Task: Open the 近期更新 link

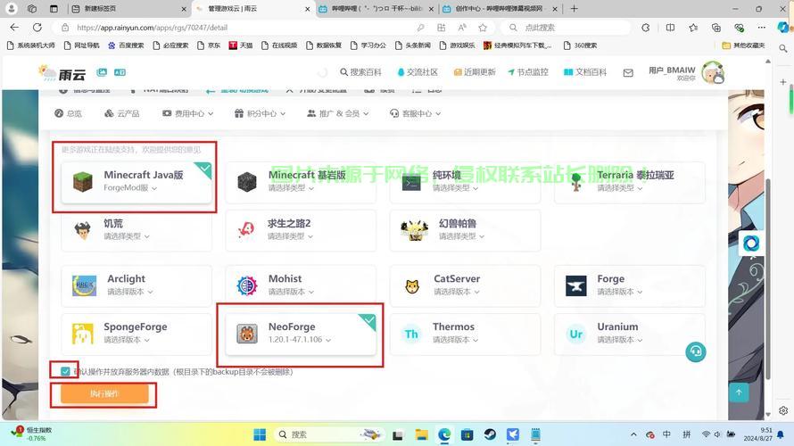Action: [x=475, y=72]
